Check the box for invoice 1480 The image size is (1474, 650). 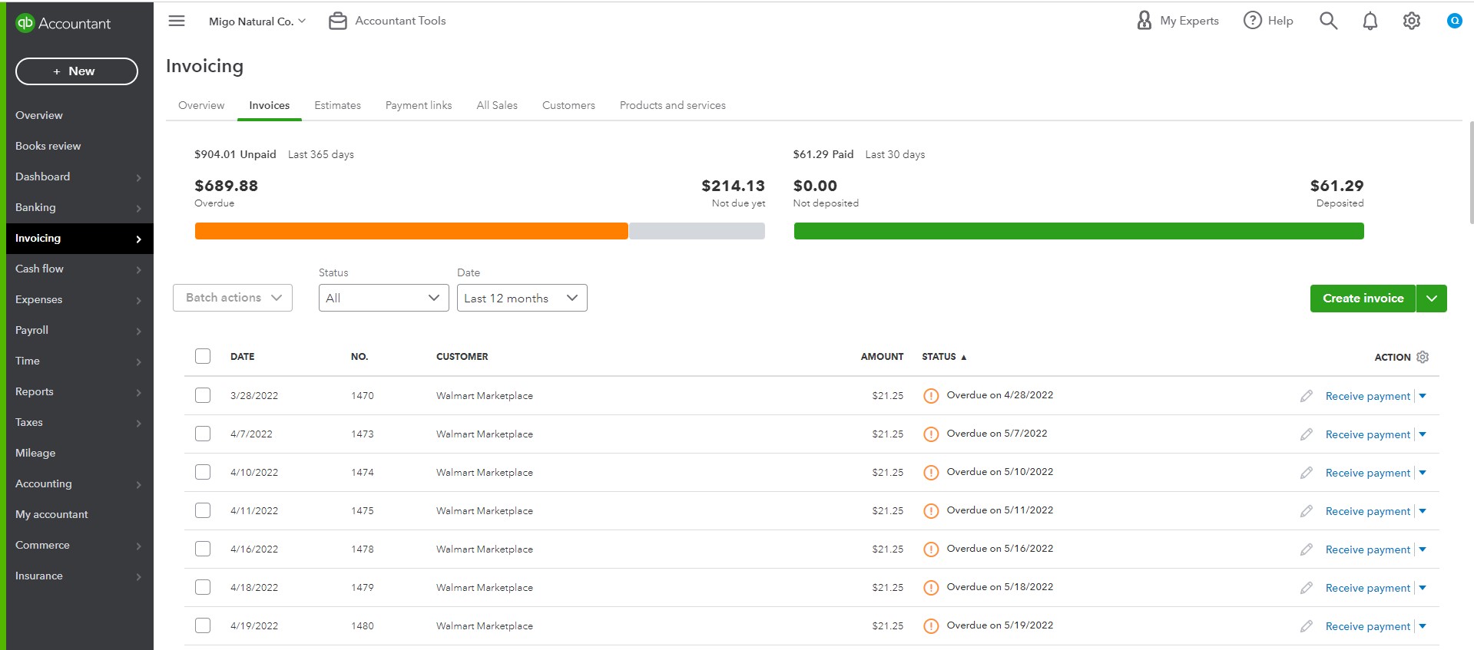pos(203,625)
